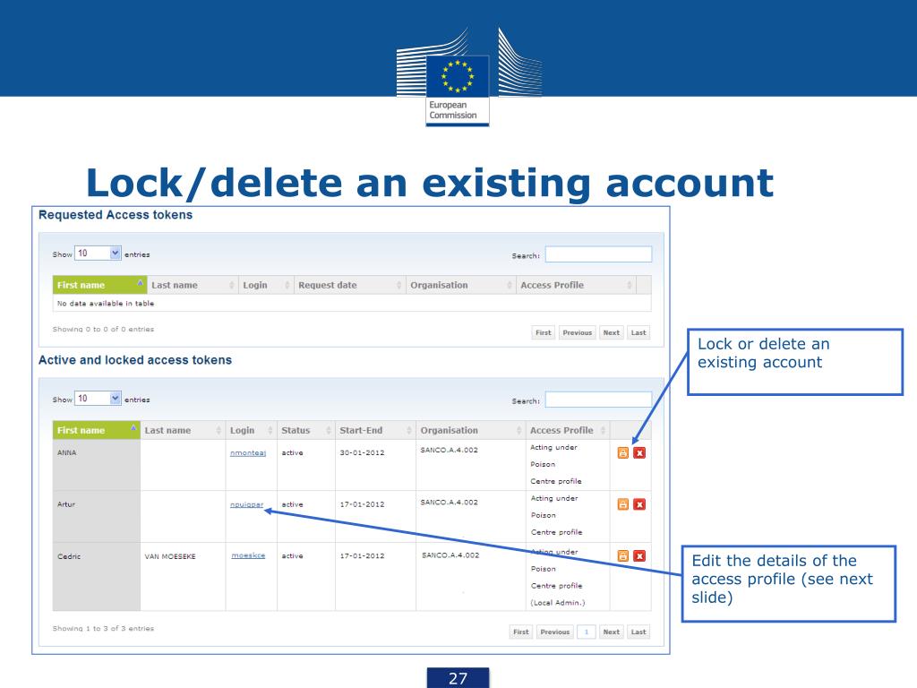The image size is (917, 688).
Task: Select 'No data available in table' text
Action: tap(106, 303)
